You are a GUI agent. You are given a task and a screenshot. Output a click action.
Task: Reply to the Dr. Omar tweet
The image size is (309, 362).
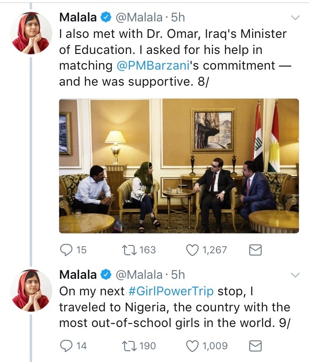pos(66,250)
